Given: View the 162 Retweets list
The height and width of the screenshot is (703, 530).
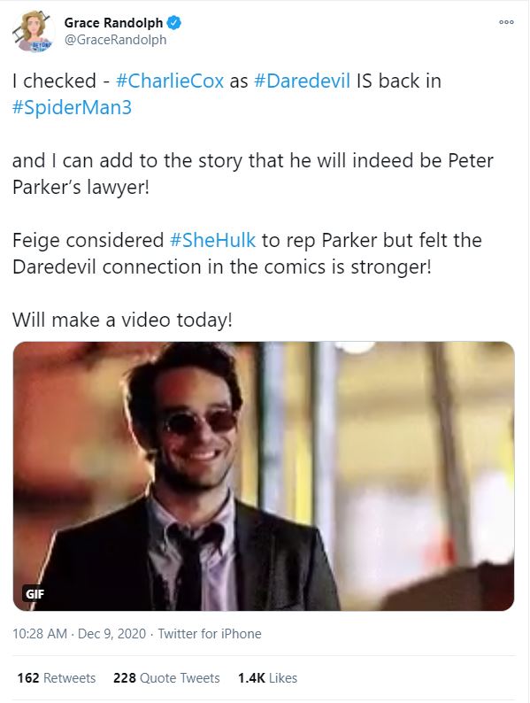Looking at the screenshot, I should click(57, 678).
